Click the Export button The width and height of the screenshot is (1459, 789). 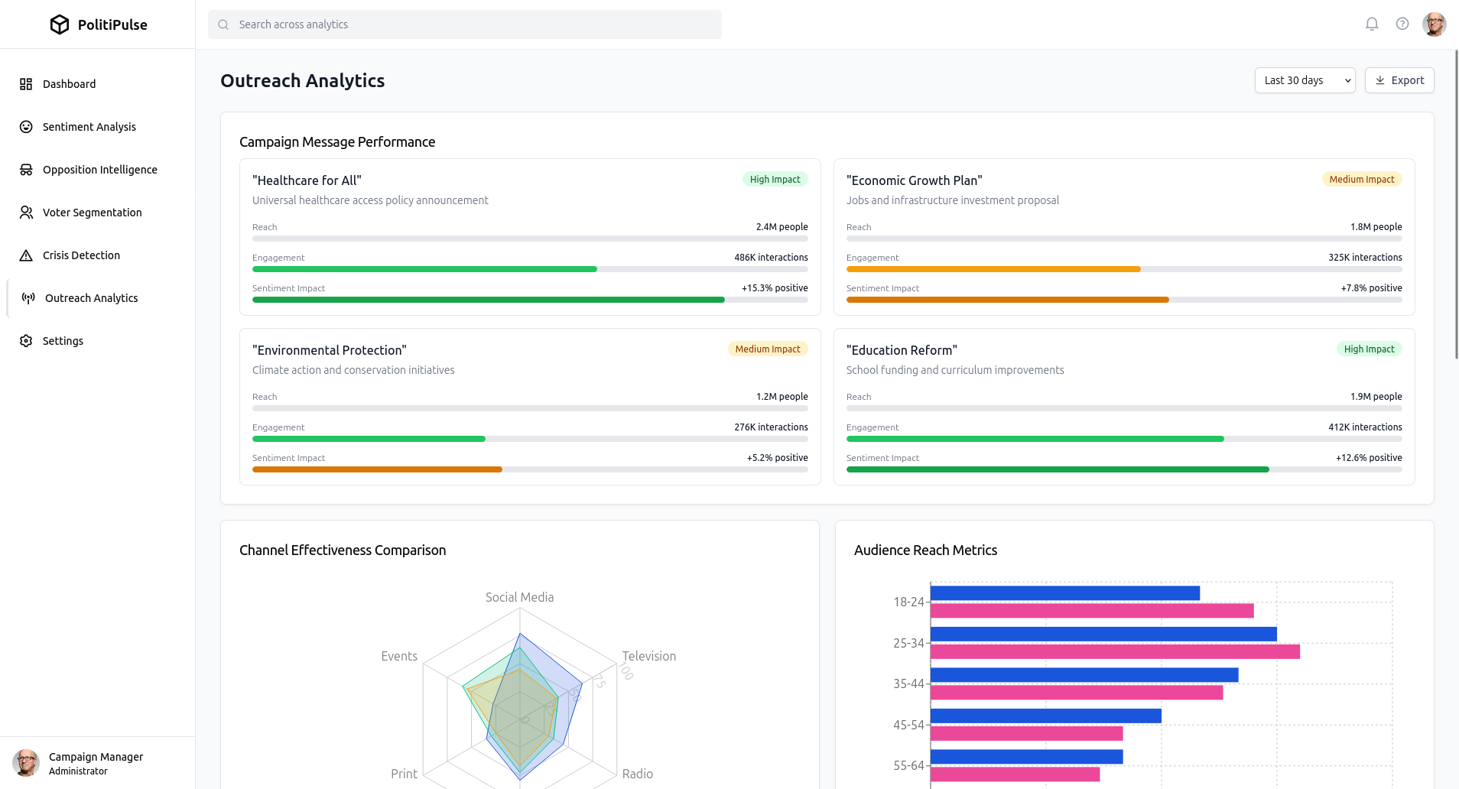[1399, 80]
